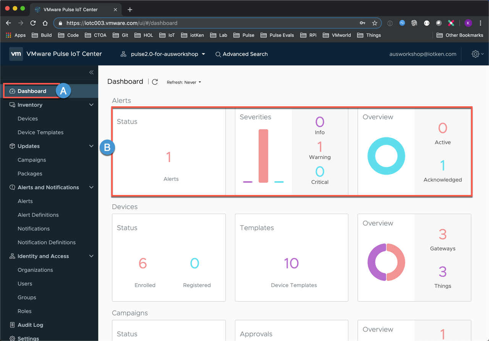Go to Campaigns under Updates

tap(32, 160)
